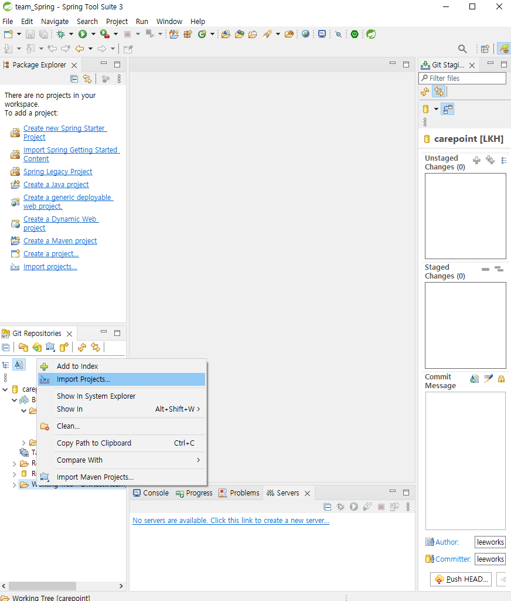Viewport: 511px width, 601px height.
Task: Click the green power Relaunch icon
Action: (x=355, y=34)
